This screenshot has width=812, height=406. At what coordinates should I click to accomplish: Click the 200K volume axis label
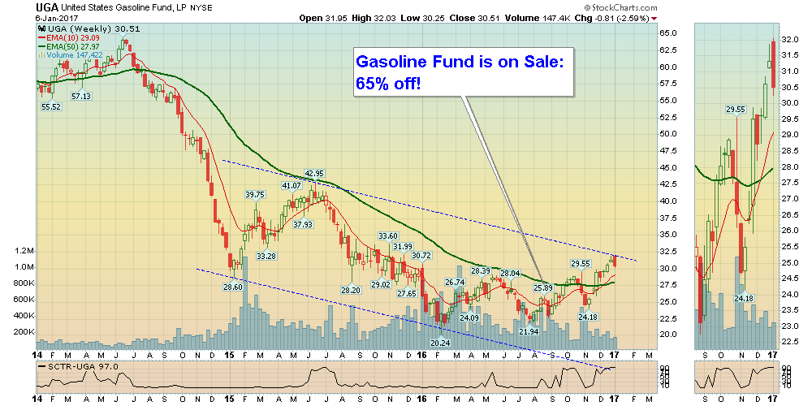(x=24, y=332)
